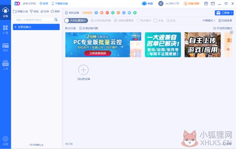
Task: Click the 客服 customer service link
Action: (147, 4)
